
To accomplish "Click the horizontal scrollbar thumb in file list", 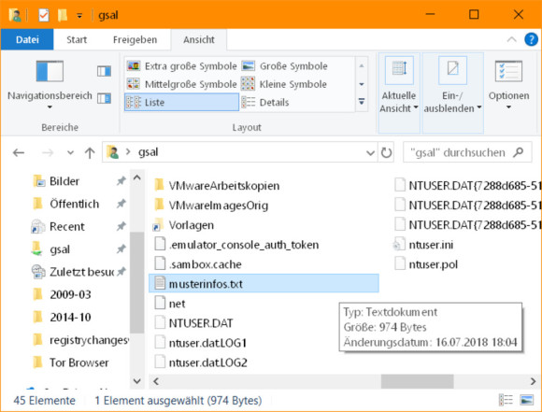I will coord(417,381).
